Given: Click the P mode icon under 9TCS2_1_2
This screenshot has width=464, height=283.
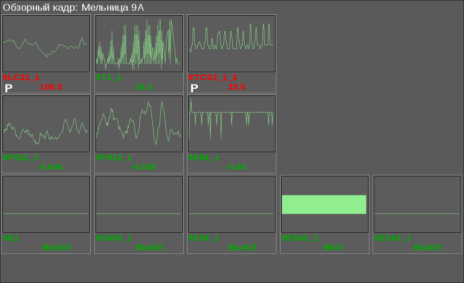Looking at the screenshot, I should (x=194, y=88).
